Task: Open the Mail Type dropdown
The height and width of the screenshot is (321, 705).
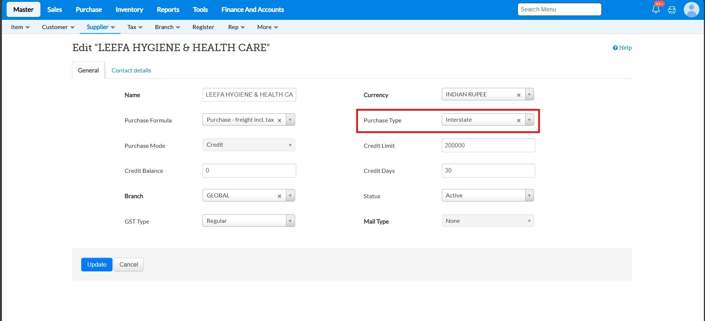Action: 488,221
